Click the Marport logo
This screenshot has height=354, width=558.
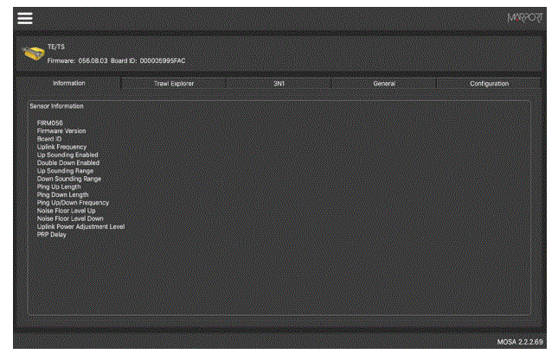click(x=525, y=18)
